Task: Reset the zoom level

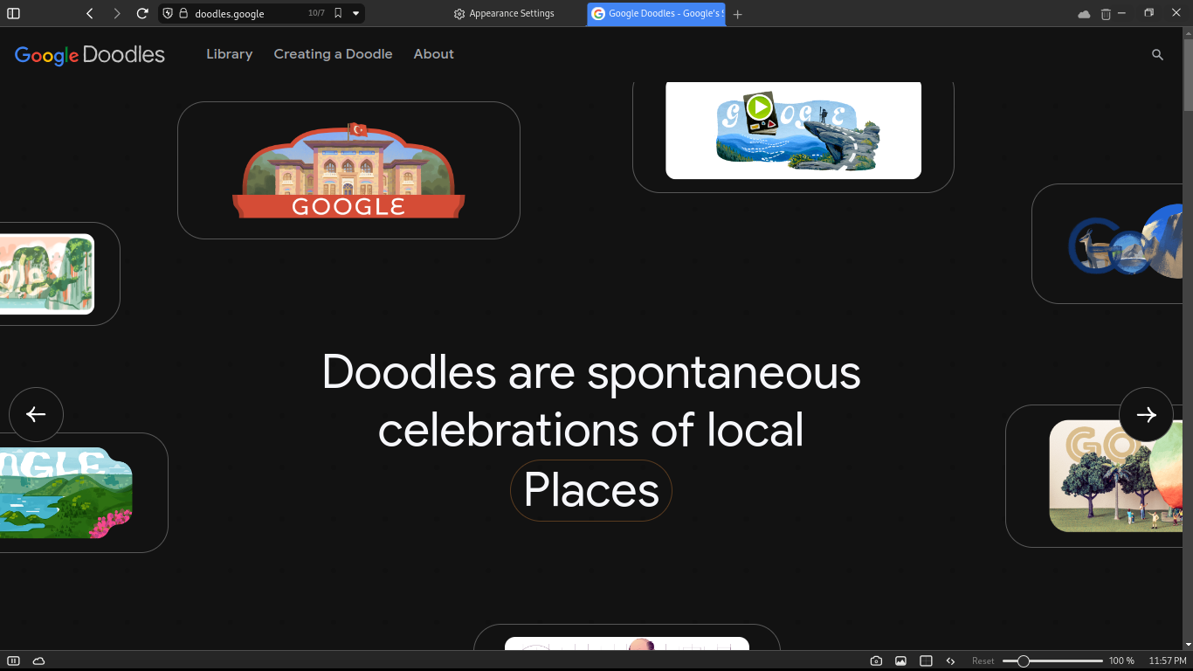Action: [983, 661]
